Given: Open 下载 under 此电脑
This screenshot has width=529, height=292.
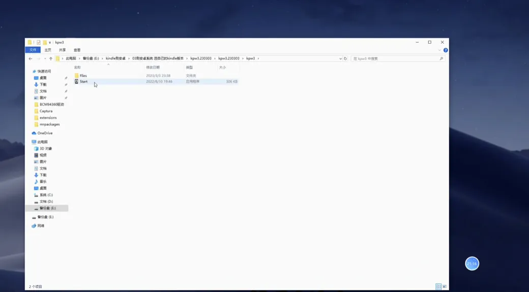Looking at the screenshot, I should tap(43, 175).
